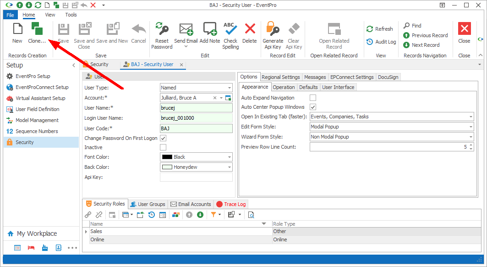Viewport: 487px width, 267px height.
Task: Click the black Font Color swatch
Action: click(167, 157)
